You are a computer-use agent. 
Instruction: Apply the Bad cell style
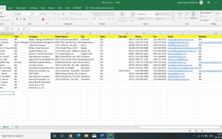(163, 14)
